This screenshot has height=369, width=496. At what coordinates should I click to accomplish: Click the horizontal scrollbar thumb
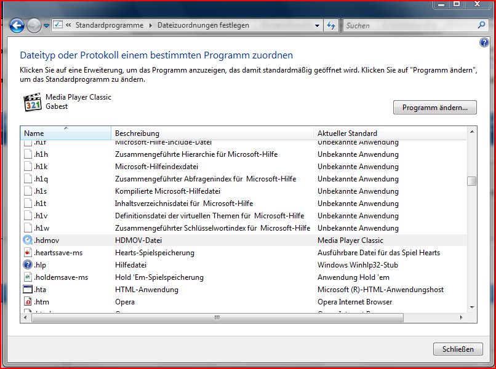point(217,317)
